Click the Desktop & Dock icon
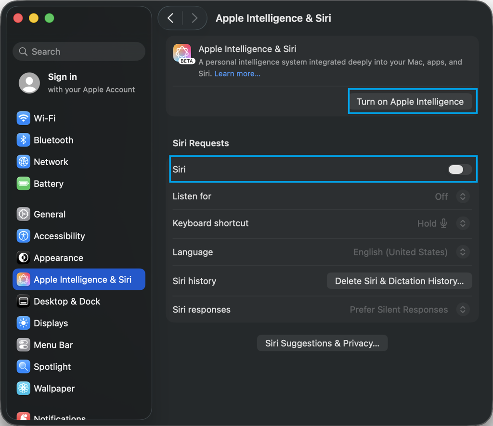The height and width of the screenshot is (426, 493). tap(23, 301)
